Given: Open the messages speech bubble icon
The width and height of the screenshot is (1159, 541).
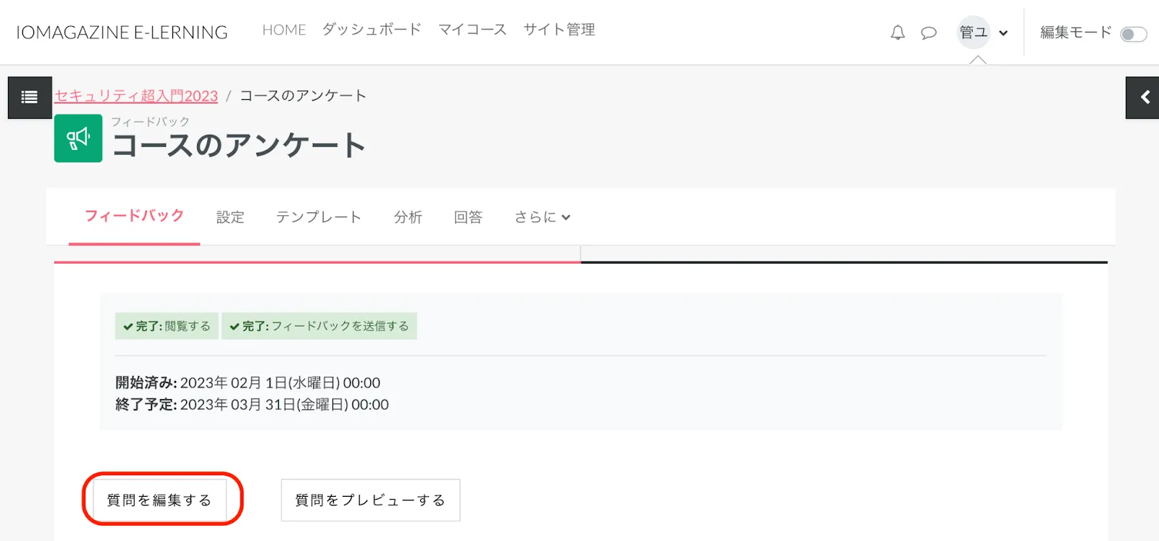Looking at the screenshot, I should (x=929, y=33).
